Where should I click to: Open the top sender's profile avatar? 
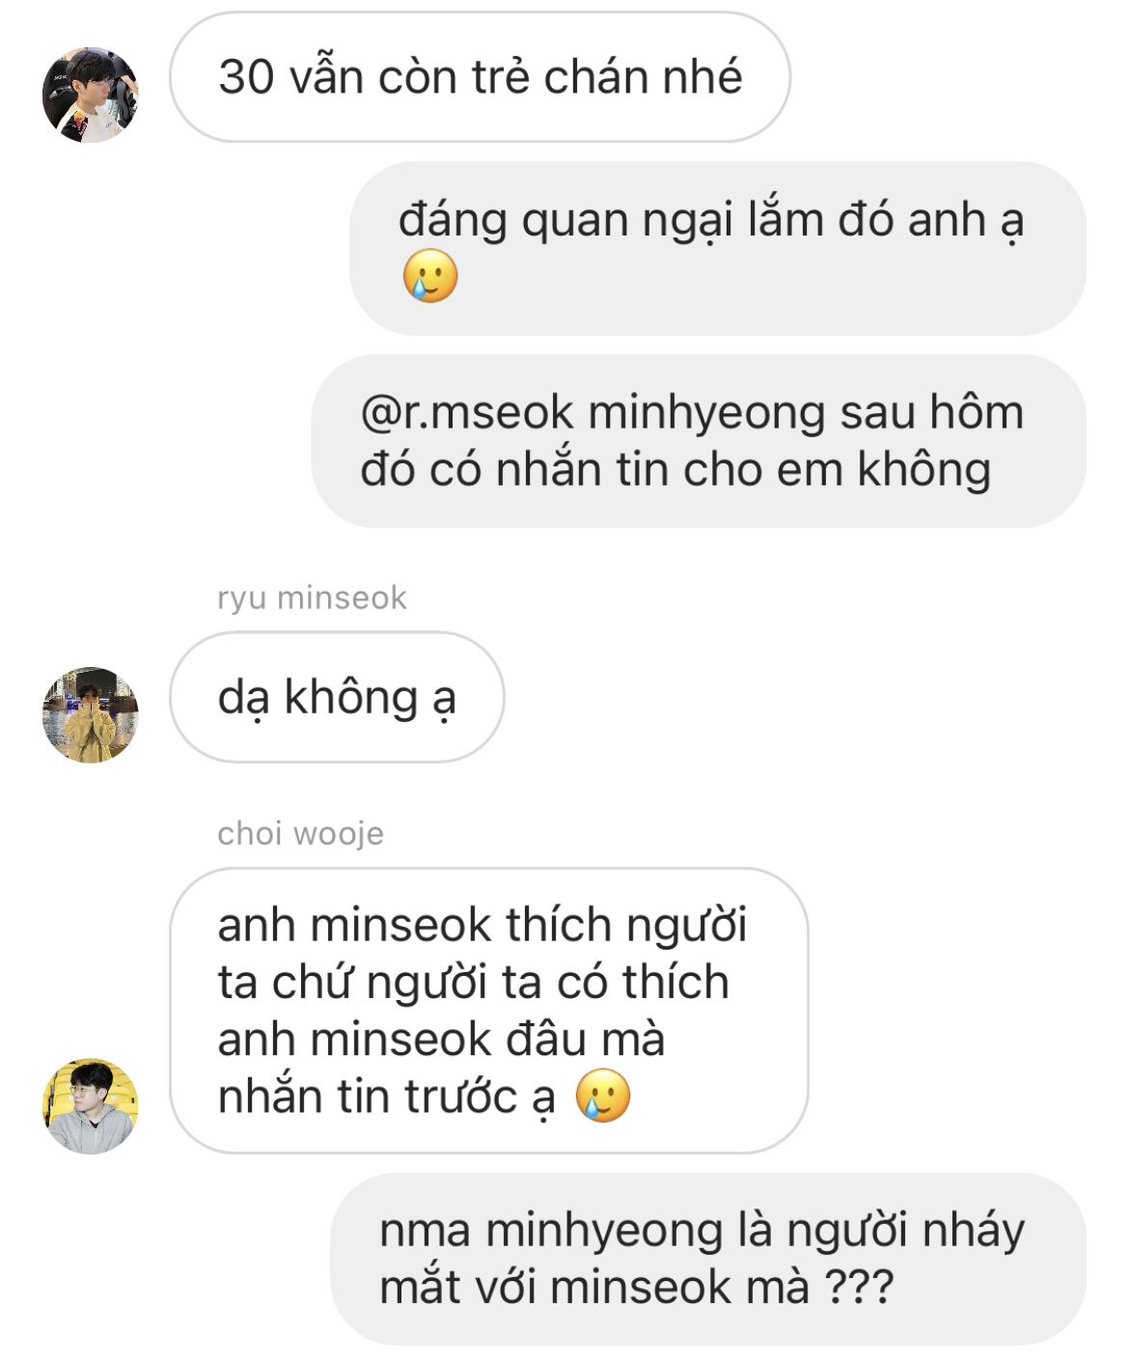[x=91, y=95]
